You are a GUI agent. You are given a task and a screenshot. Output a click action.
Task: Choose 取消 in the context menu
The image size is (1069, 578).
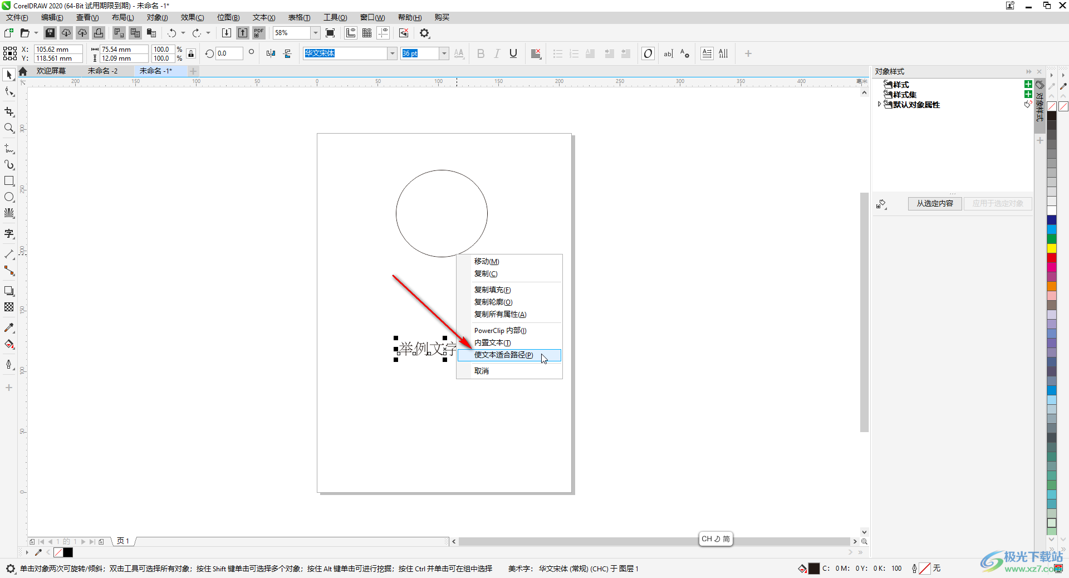(509, 371)
